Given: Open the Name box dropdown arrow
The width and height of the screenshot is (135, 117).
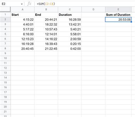Looking at the screenshot, I should [22, 4].
